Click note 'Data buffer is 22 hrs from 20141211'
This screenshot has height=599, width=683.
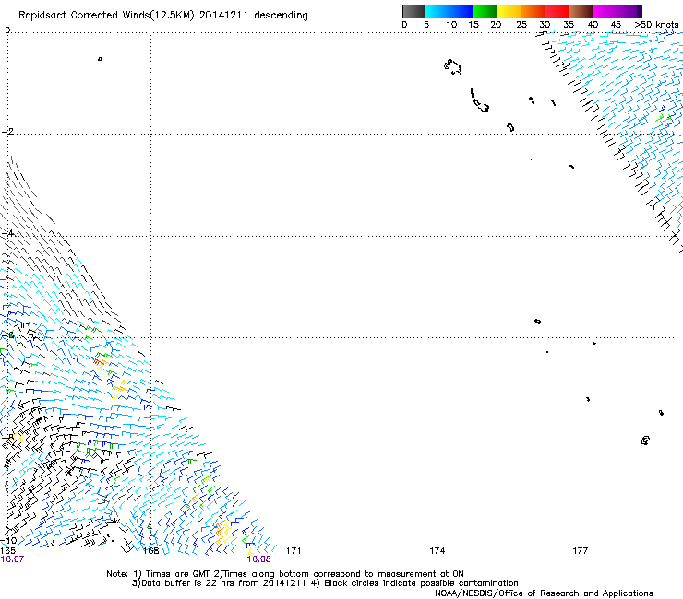[x=224, y=583]
